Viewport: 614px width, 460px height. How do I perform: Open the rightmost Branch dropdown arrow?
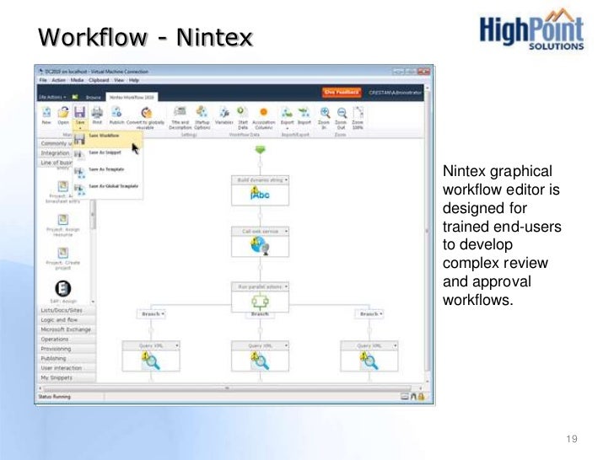coord(381,313)
